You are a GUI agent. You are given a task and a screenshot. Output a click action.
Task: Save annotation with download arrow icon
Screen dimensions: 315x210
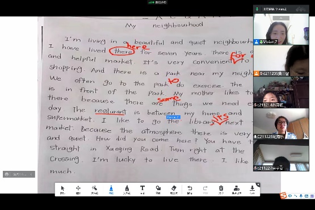[x=252, y=190]
